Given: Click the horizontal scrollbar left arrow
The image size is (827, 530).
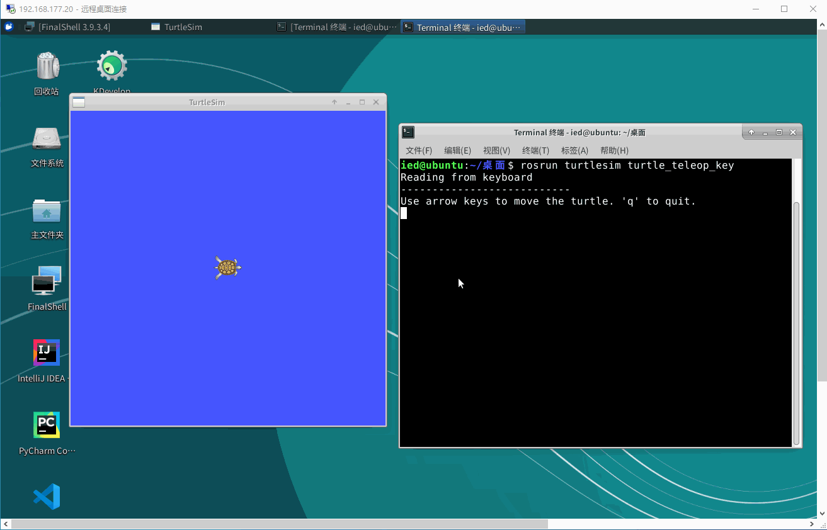Looking at the screenshot, I should point(5,524).
